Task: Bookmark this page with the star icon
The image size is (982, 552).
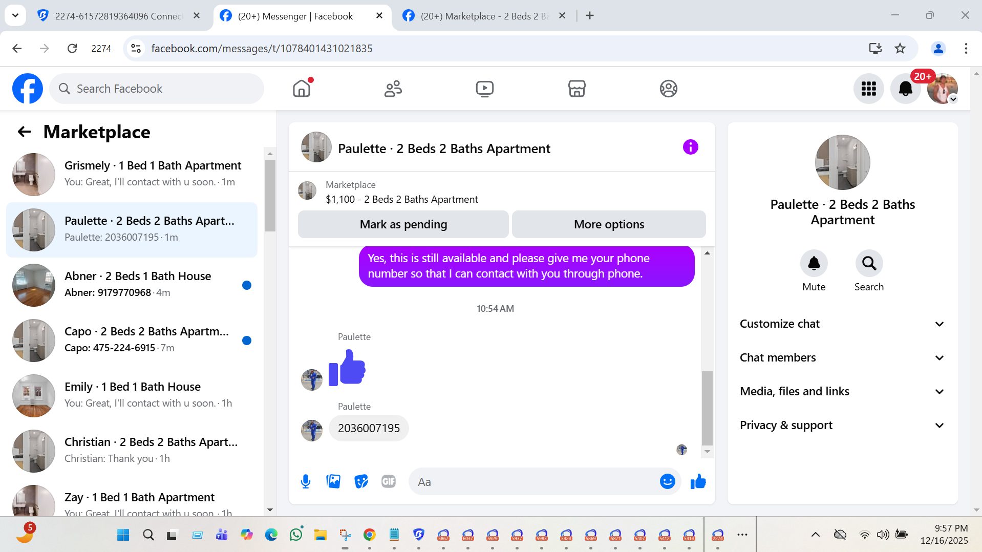Action: [x=900, y=48]
